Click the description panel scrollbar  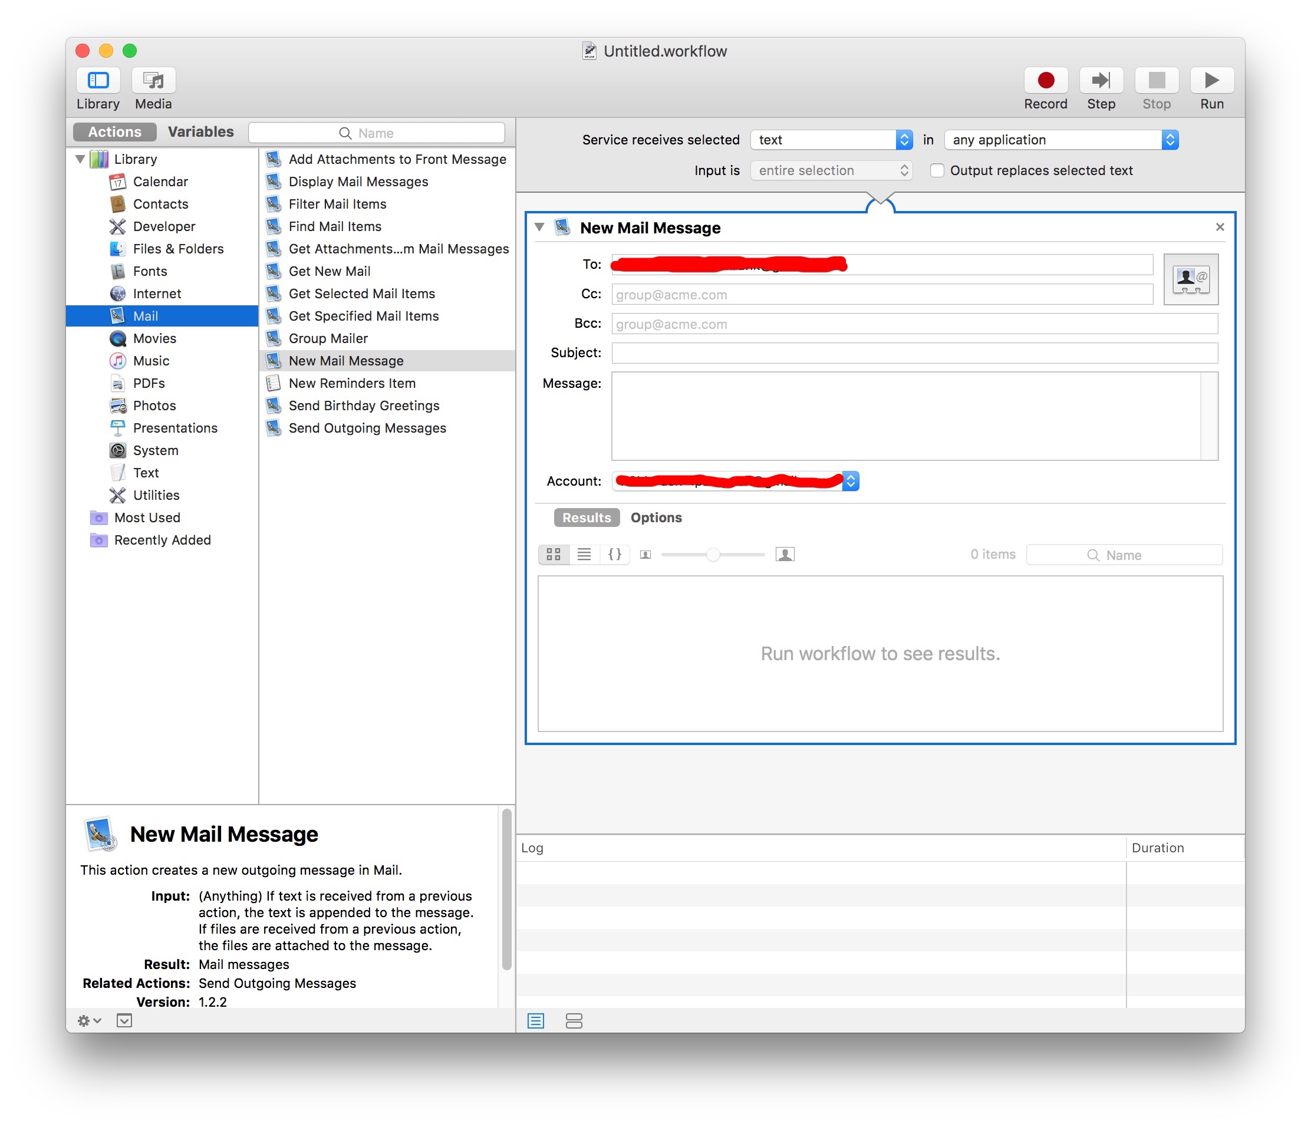[x=506, y=889]
